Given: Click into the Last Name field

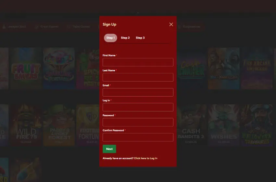Looking at the screenshot, I should 138,77.
